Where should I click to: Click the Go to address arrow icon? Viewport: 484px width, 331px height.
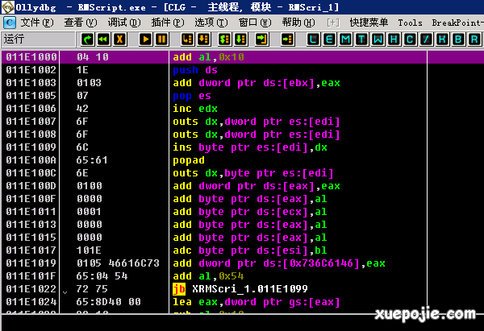(287, 39)
